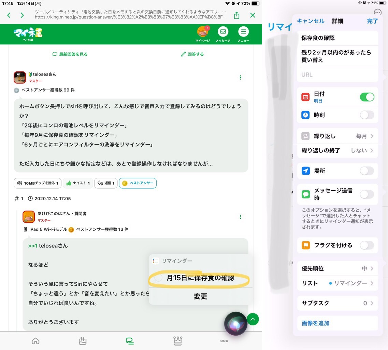Enable the フラグを付ける switch
This screenshot has height=350, width=388.
367,245
